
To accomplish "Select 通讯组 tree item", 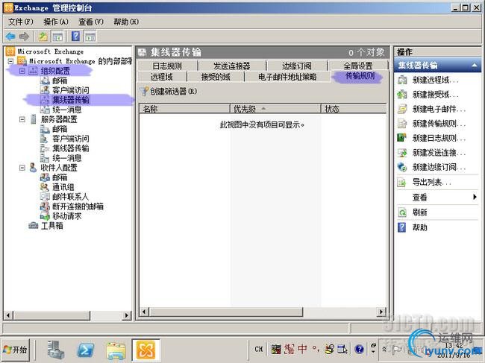I will (63, 187).
